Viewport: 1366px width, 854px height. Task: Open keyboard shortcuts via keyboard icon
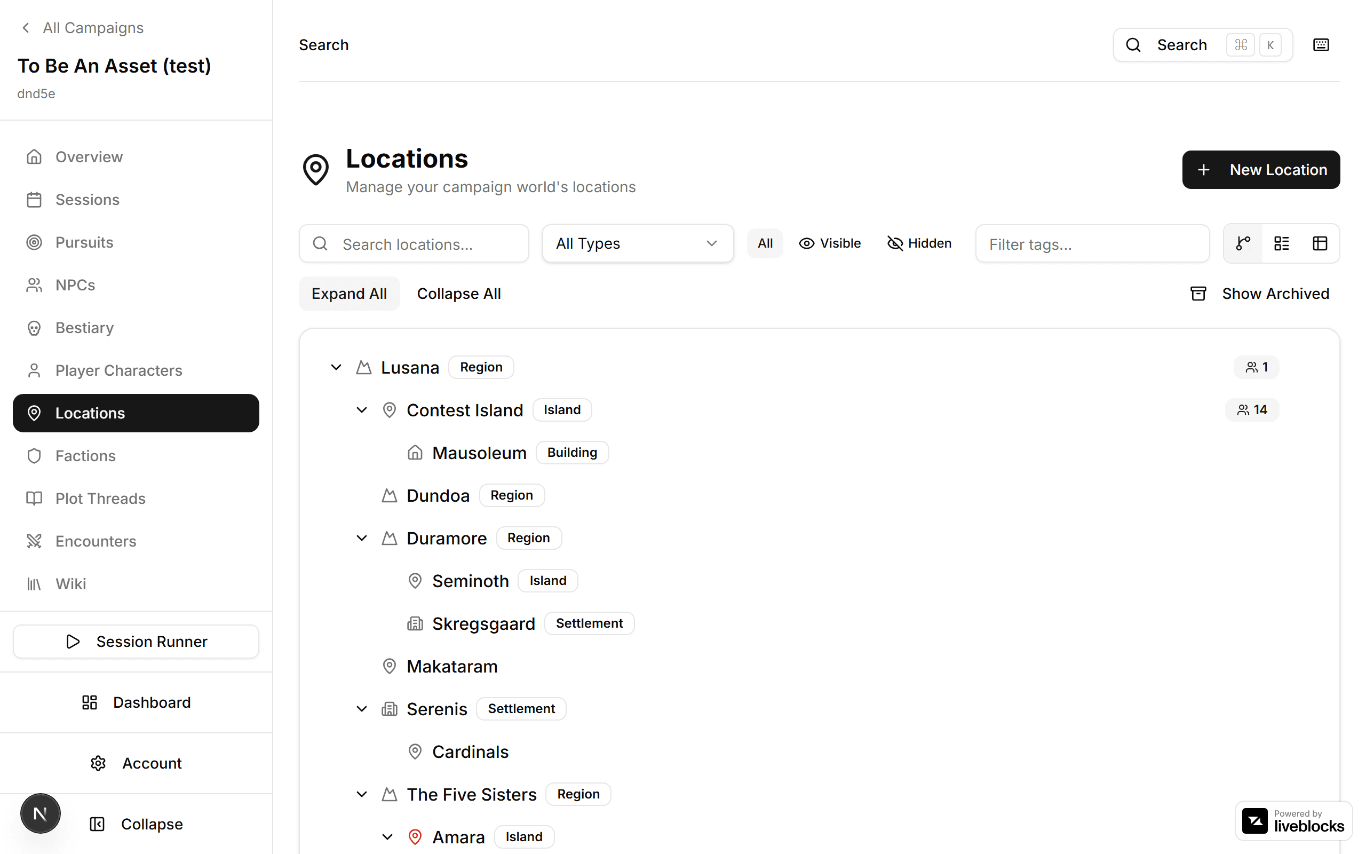[x=1321, y=45]
